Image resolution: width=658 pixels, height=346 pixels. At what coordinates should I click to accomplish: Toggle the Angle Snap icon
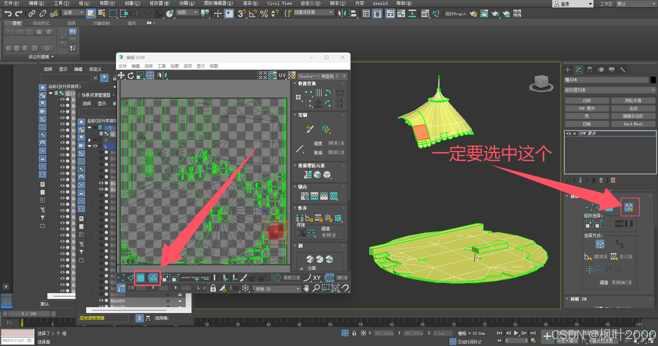253,13
